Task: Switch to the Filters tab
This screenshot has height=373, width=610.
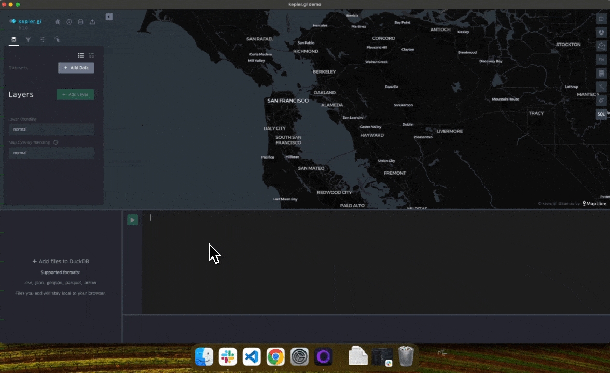Action: (x=28, y=39)
